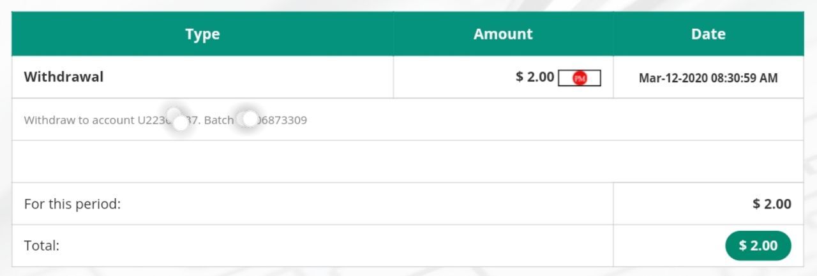Click the red Perfect Money PM icon
This screenshot has width=817, height=276.
click(x=580, y=78)
